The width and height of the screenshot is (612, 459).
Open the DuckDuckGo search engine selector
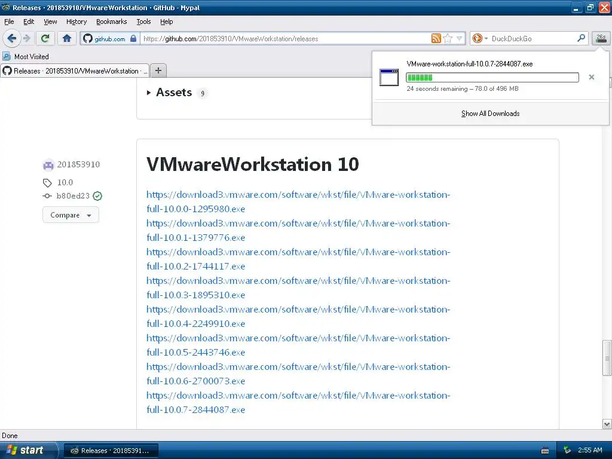click(480, 38)
